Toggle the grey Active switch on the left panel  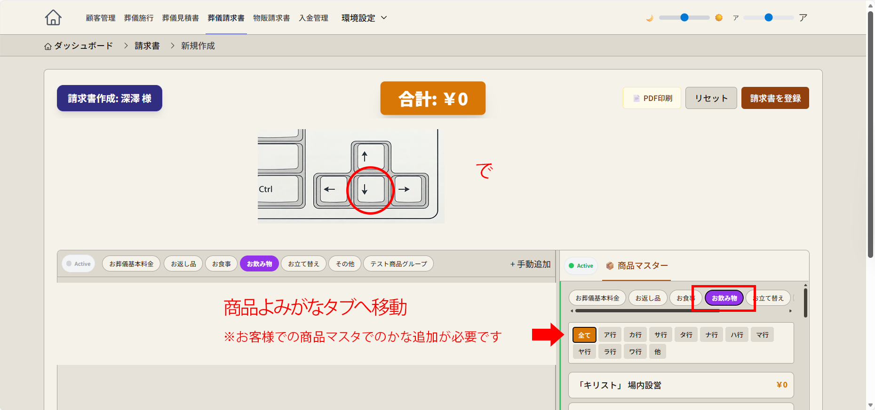(78, 264)
